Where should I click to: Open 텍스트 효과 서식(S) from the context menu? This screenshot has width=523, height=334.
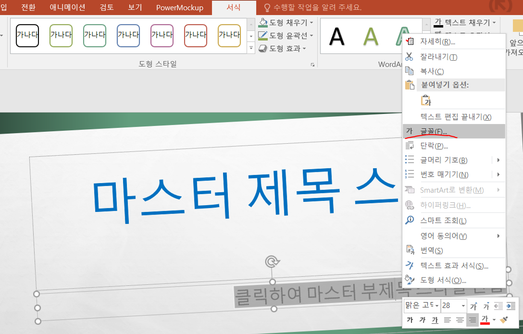454,266
